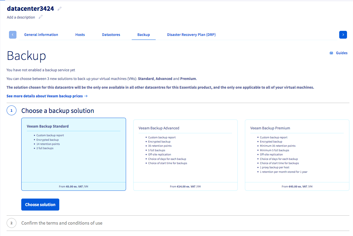Image resolution: width=353 pixels, height=236 pixels.
Task: Expand the Confirm terms and conditions section
Action: pyautogui.click(x=62, y=223)
